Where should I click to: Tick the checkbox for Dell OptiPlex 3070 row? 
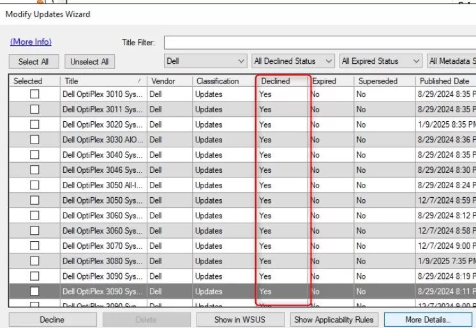tap(34, 246)
